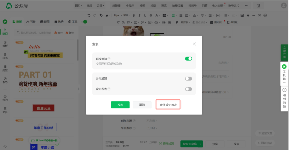Select the 喜迎元旦 style thumbnail
Image resolution: width=289 pixels, height=150 pixels.
tap(44, 108)
